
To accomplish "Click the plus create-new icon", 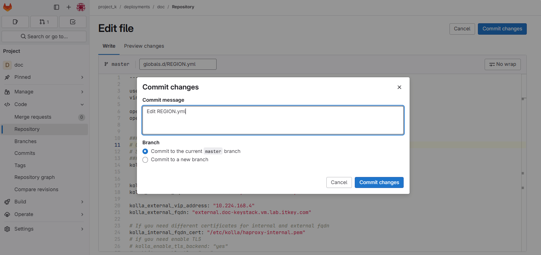I will (69, 7).
